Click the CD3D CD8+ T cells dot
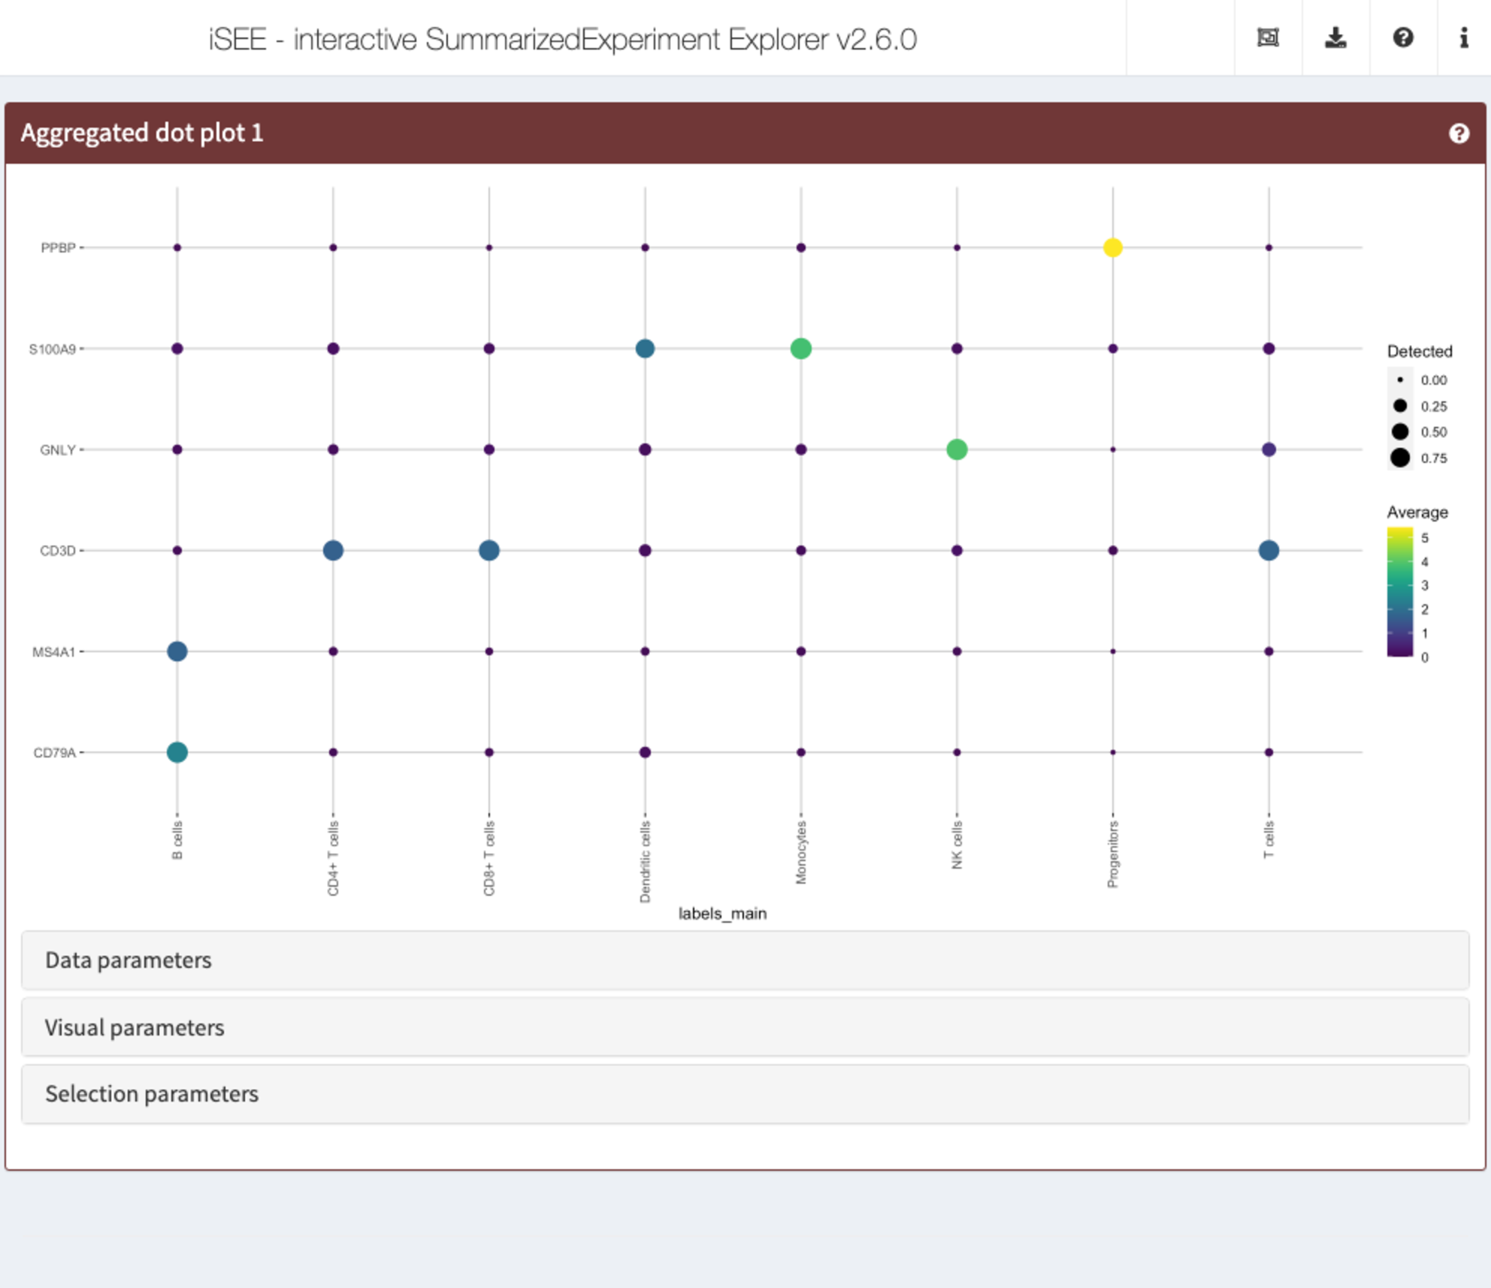 [488, 551]
